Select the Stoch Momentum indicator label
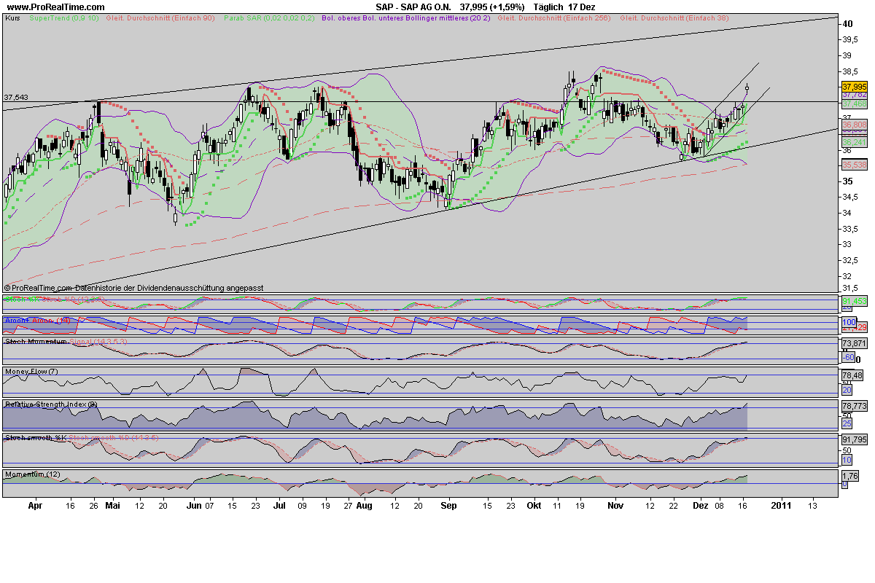This screenshot has width=875, height=583. [36, 341]
